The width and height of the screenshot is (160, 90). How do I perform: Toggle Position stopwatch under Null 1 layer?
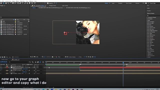tap(10, 69)
